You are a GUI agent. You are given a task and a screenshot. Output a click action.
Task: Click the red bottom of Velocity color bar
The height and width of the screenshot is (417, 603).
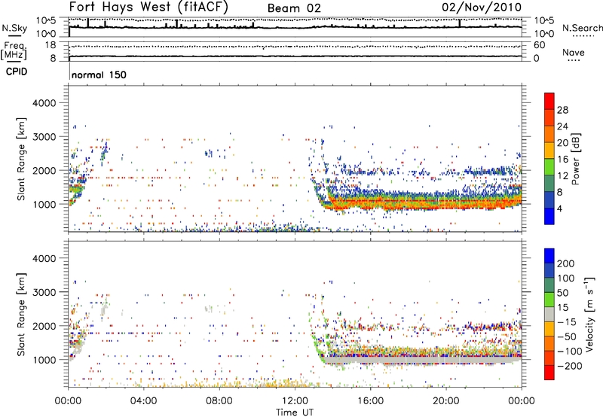coord(549,373)
